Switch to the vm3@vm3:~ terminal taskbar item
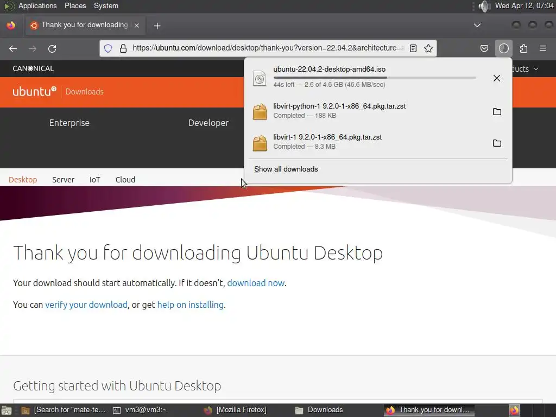556x417 pixels. (x=140, y=410)
